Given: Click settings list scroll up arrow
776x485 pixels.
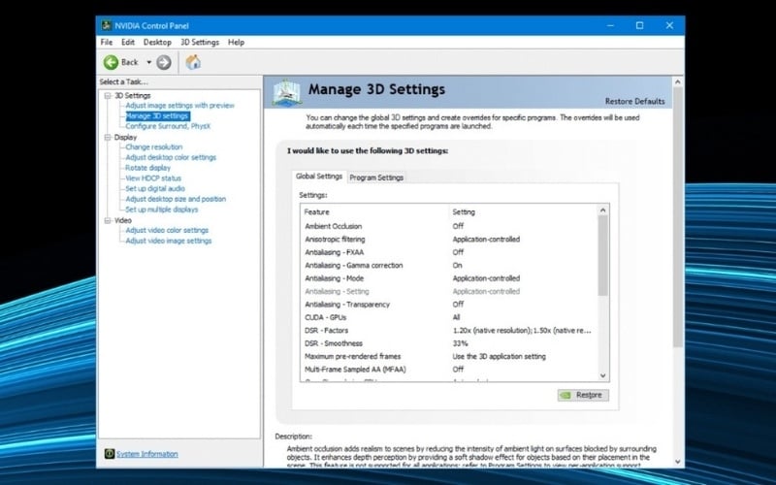Looking at the screenshot, I should (602, 210).
